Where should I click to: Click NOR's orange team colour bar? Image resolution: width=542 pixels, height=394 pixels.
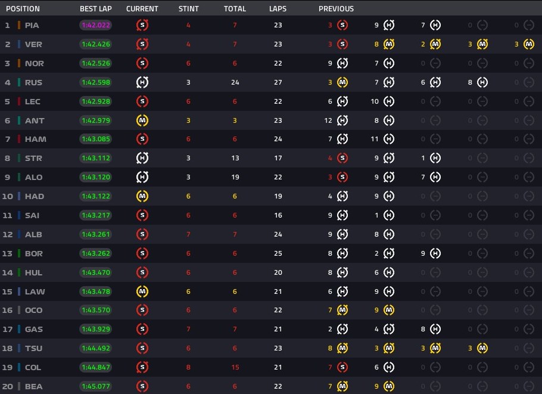coord(18,63)
